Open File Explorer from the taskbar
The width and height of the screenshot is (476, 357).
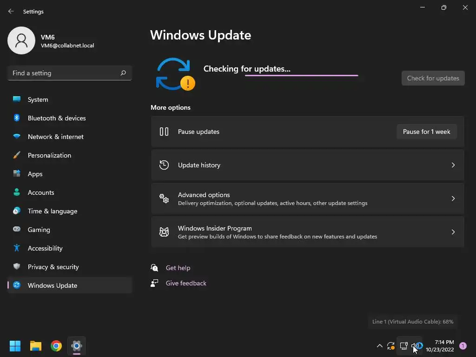35,346
